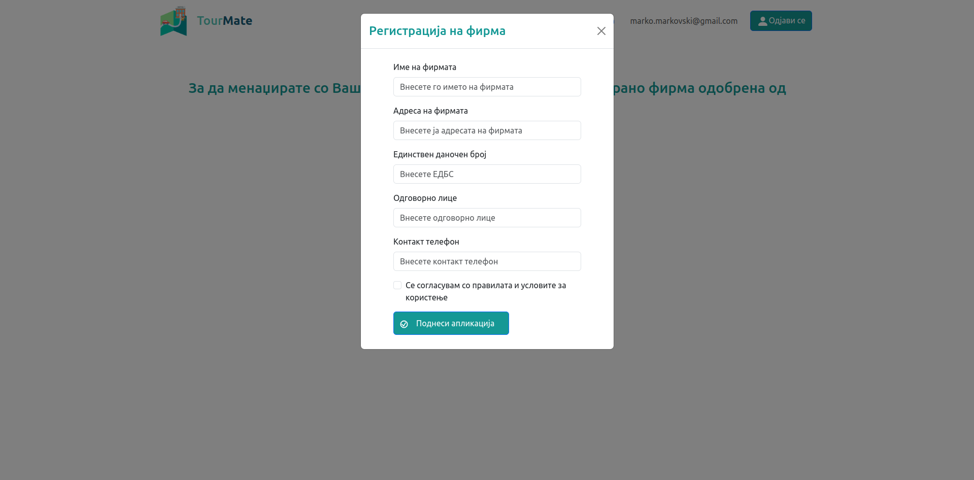Focus the contact phone input field

tap(487, 261)
